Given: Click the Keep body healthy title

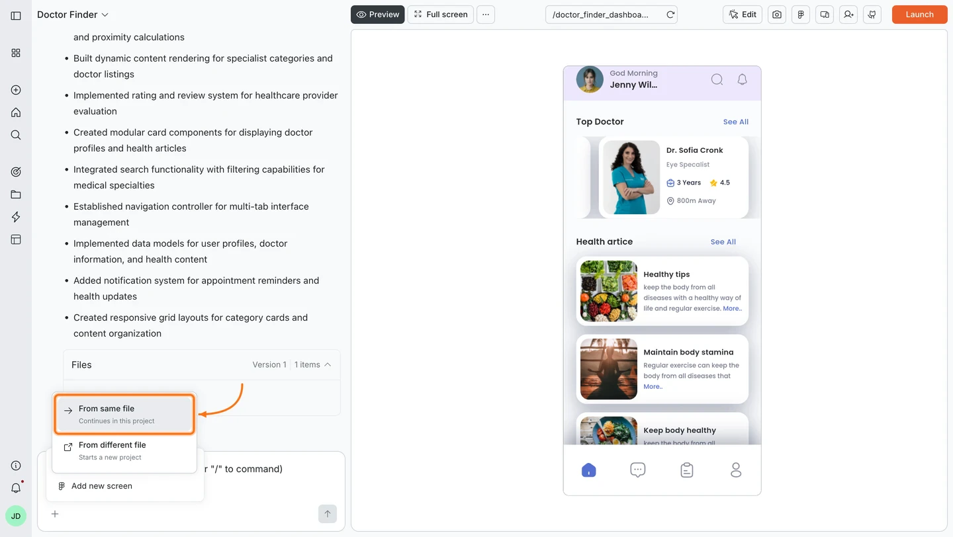Looking at the screenshot, I should (680, 431).
